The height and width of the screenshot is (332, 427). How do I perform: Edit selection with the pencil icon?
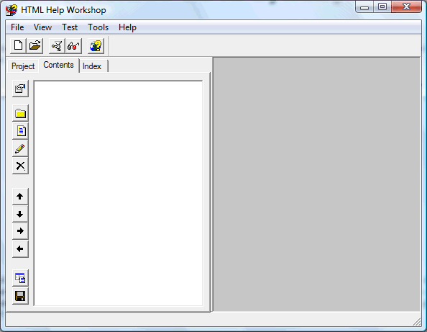20,148
